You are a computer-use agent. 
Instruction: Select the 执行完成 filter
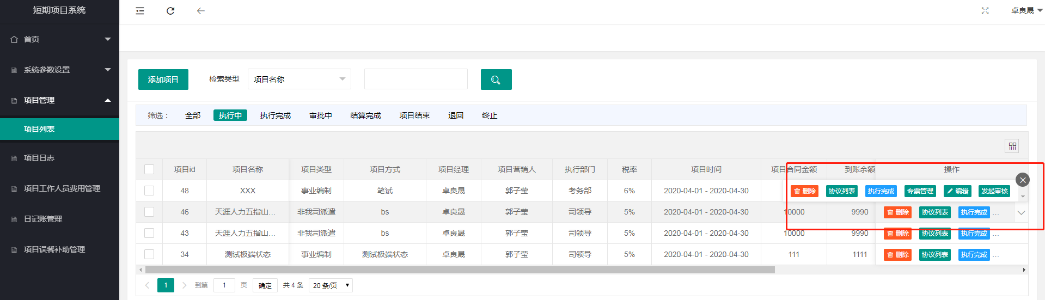click(x=276, y=115)
